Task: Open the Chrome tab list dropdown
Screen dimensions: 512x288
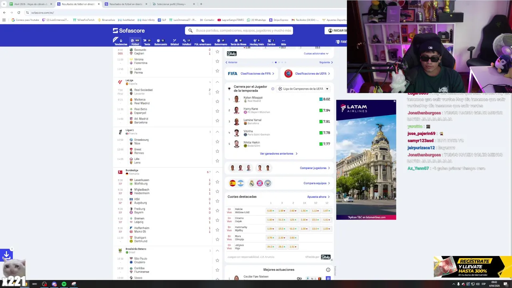Action: (4, 4)
